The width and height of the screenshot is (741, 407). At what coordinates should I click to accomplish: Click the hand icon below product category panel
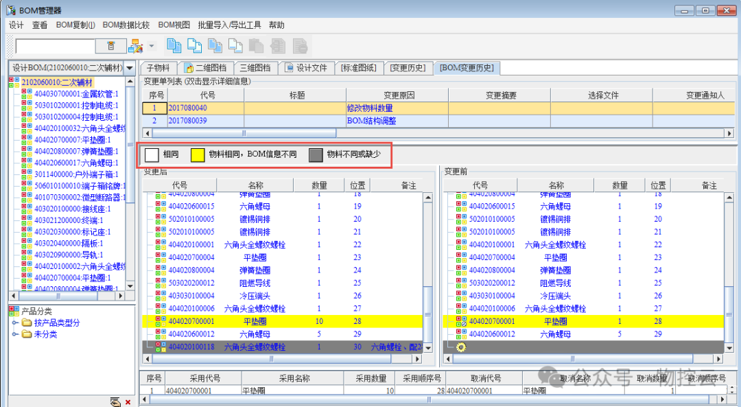point(115,402)
